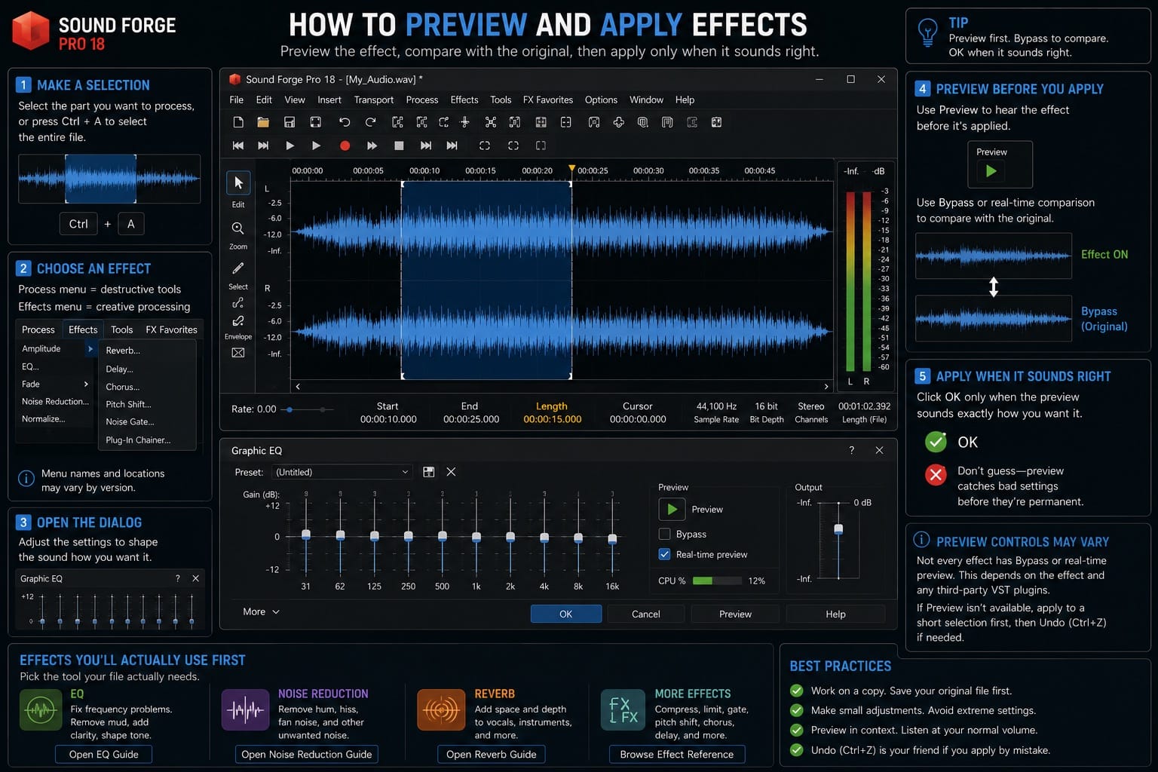Click the lightbulb Tip icon
This screenshot has height=772, width=1158.
pos(927,34)
